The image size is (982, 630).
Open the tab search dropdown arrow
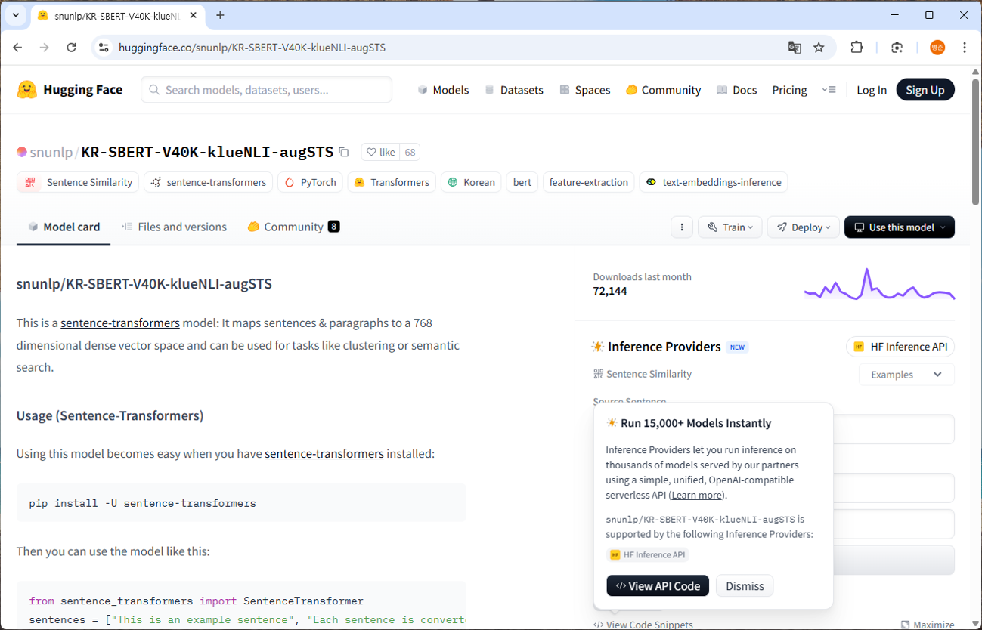point(15,15)
